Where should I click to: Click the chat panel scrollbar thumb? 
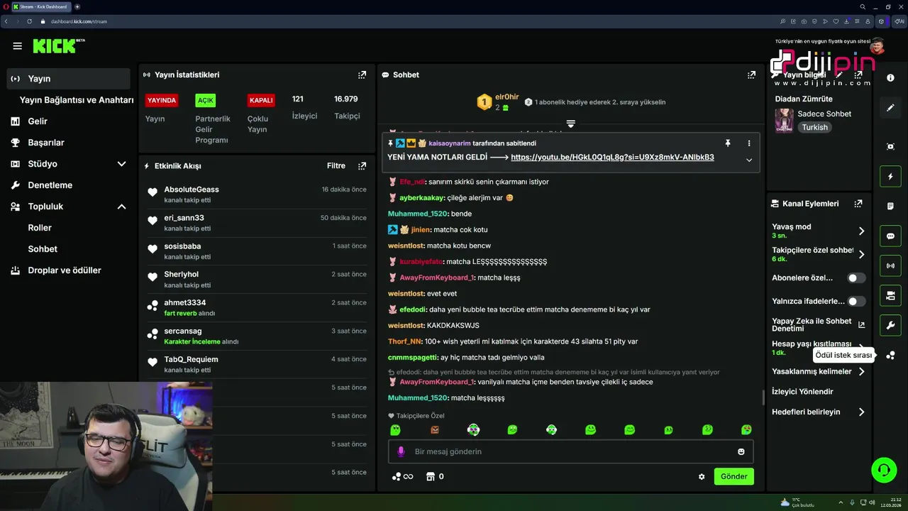pyautogui.click(x=763, y=397)
